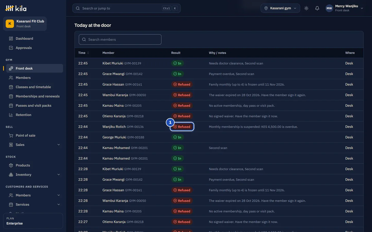The width and height of the screenshot is (372, 232).
Task: Click the Sales receipt icon
Action: (x=11, y=145)
